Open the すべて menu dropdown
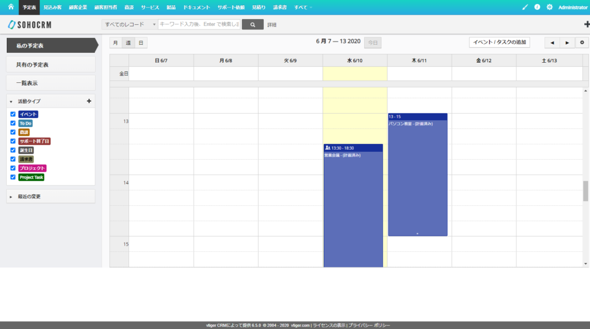The height and width of the screenshot is (329, 590). (303, 7)
